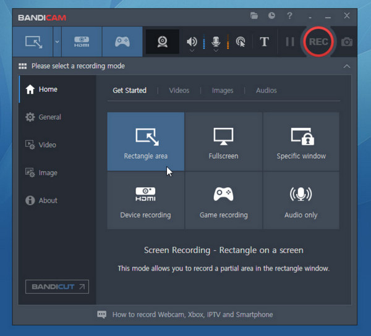The image size is (371, 336).
Task: Toggle the microphone recording icon
Action: (216, 42)
